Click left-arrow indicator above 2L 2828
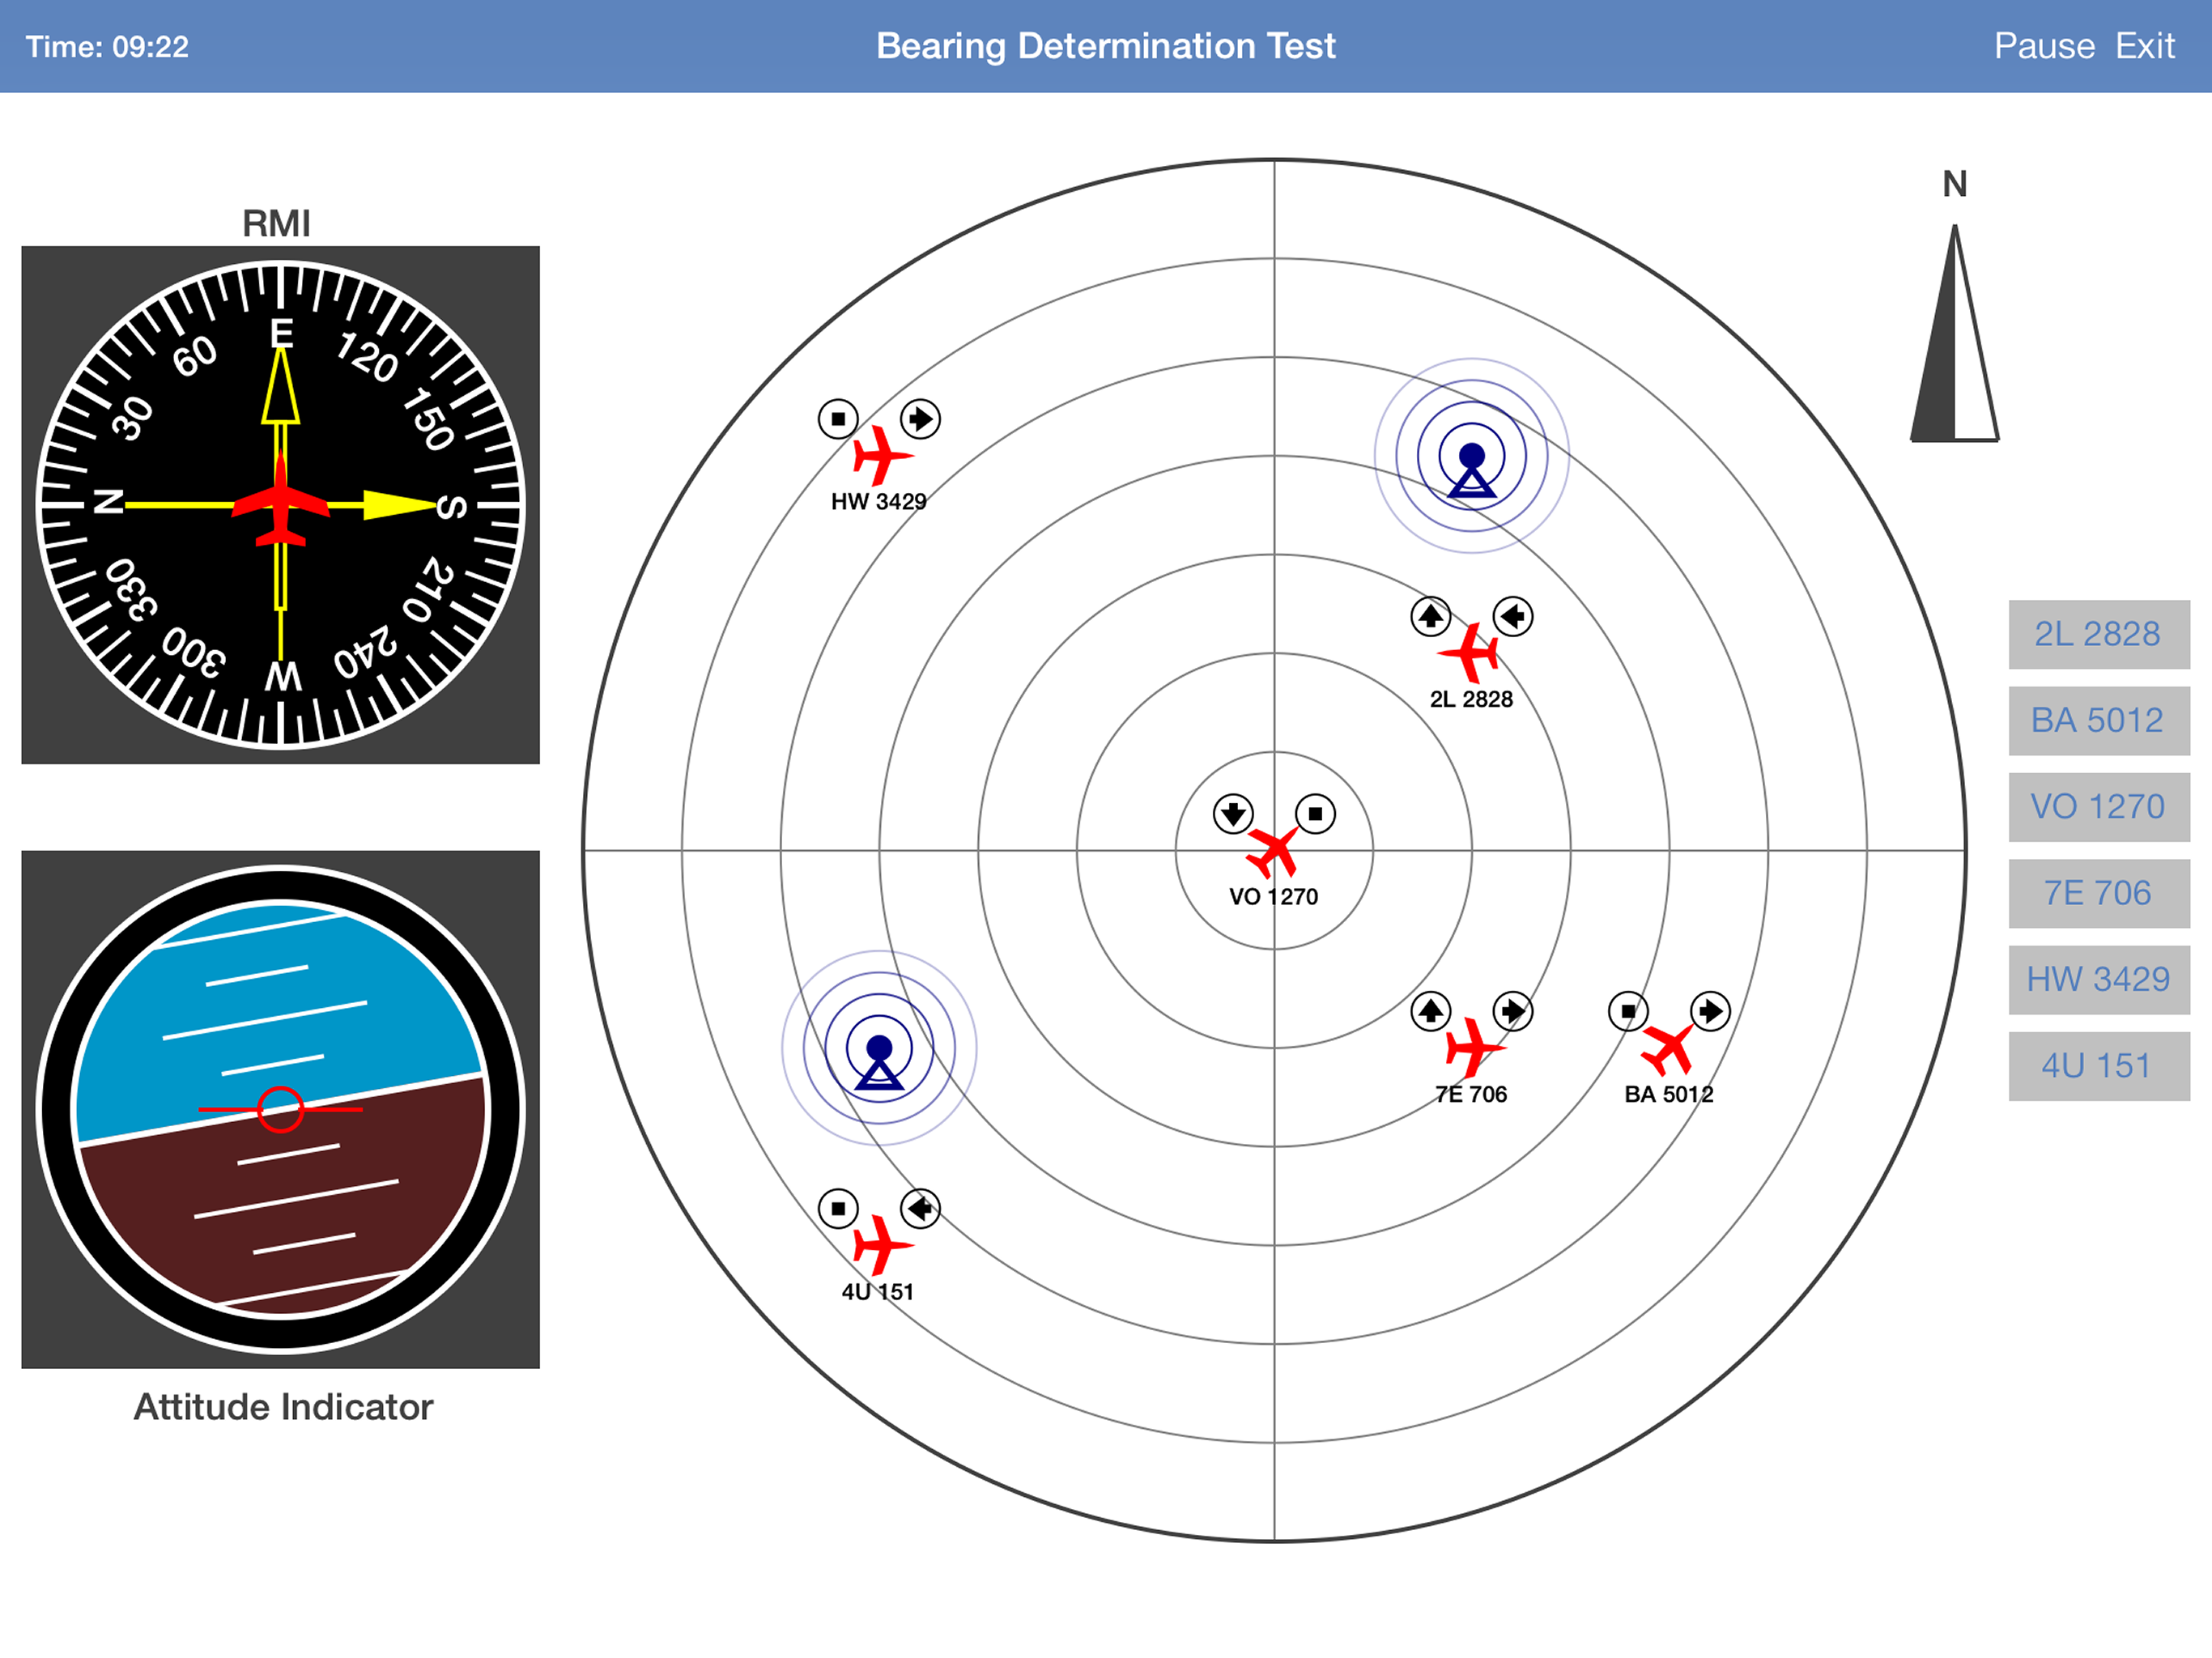The width and height of the screenshot is (2212, 1658). (1512, 616)
